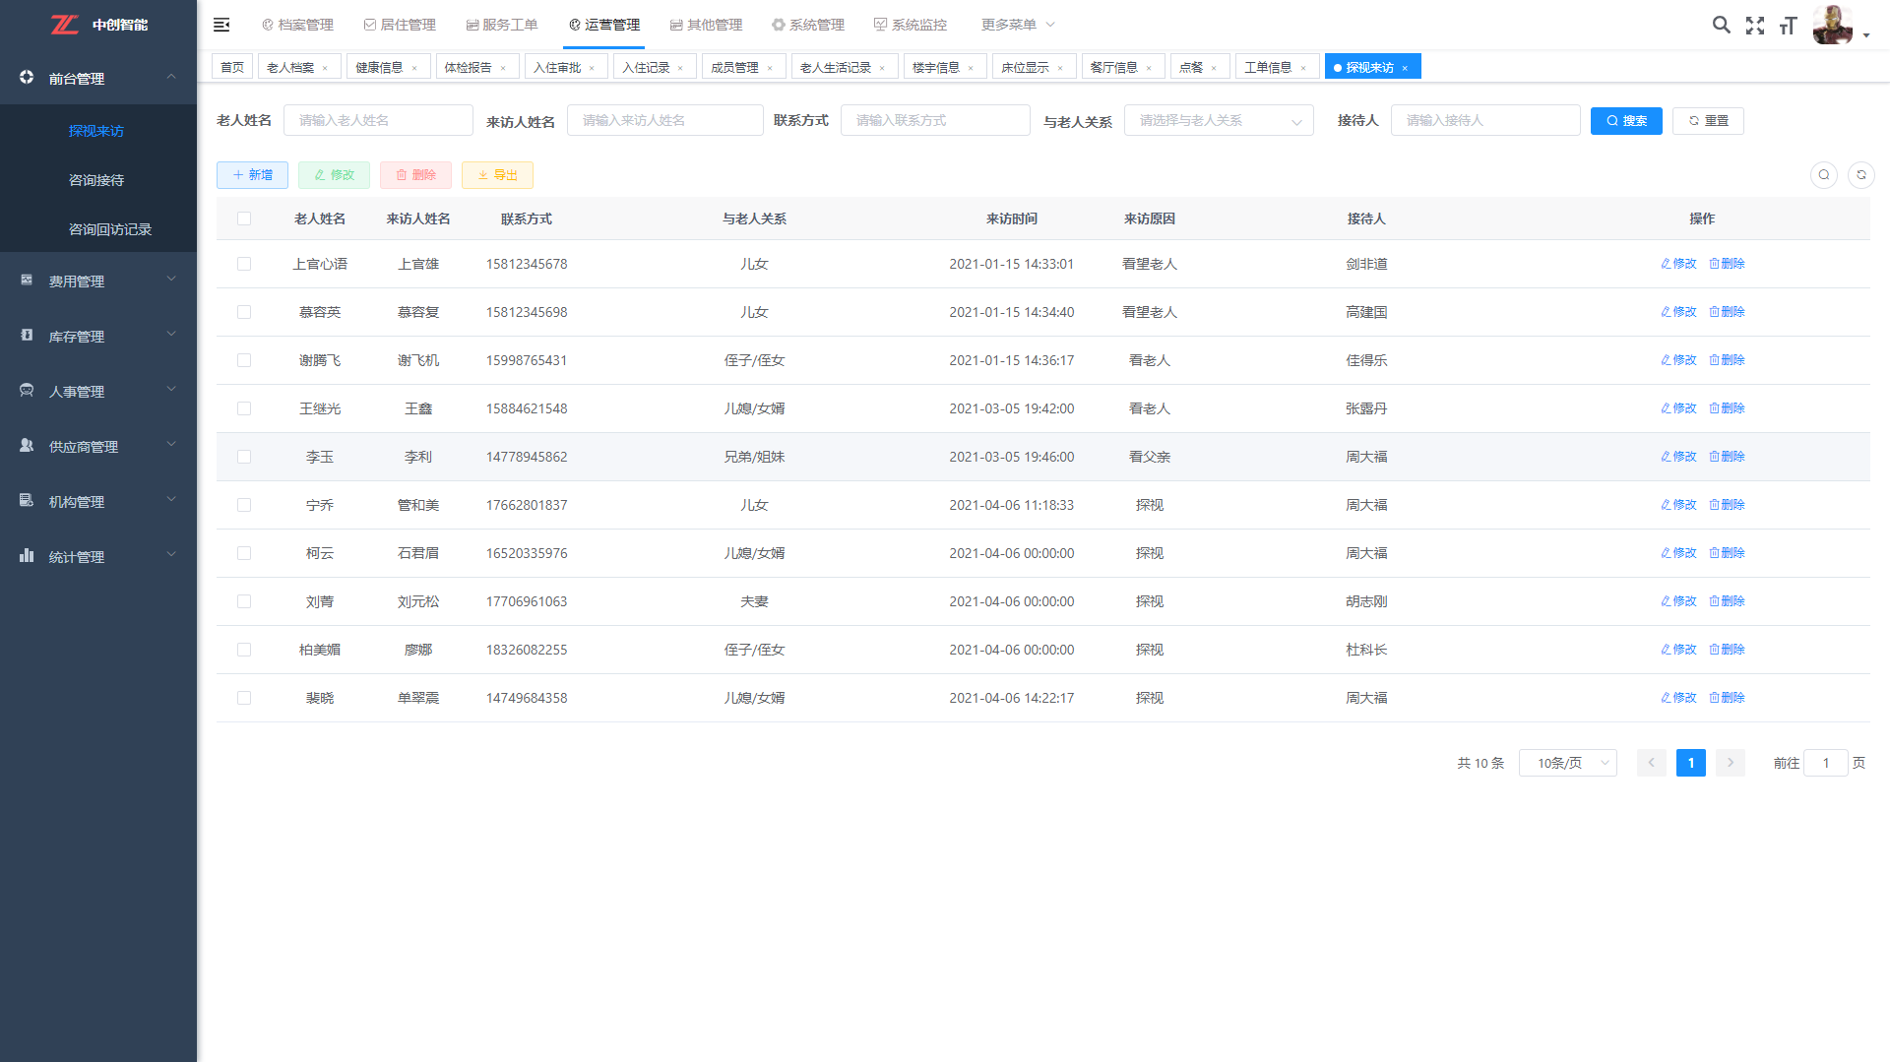Open the top-right search magnifier icon
The height and width of the screenshot is (1062, 1890).
click(1721, 25)
